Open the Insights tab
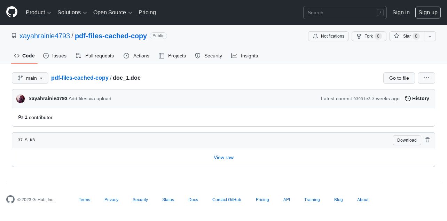The image size is (447, 221). 244,56
